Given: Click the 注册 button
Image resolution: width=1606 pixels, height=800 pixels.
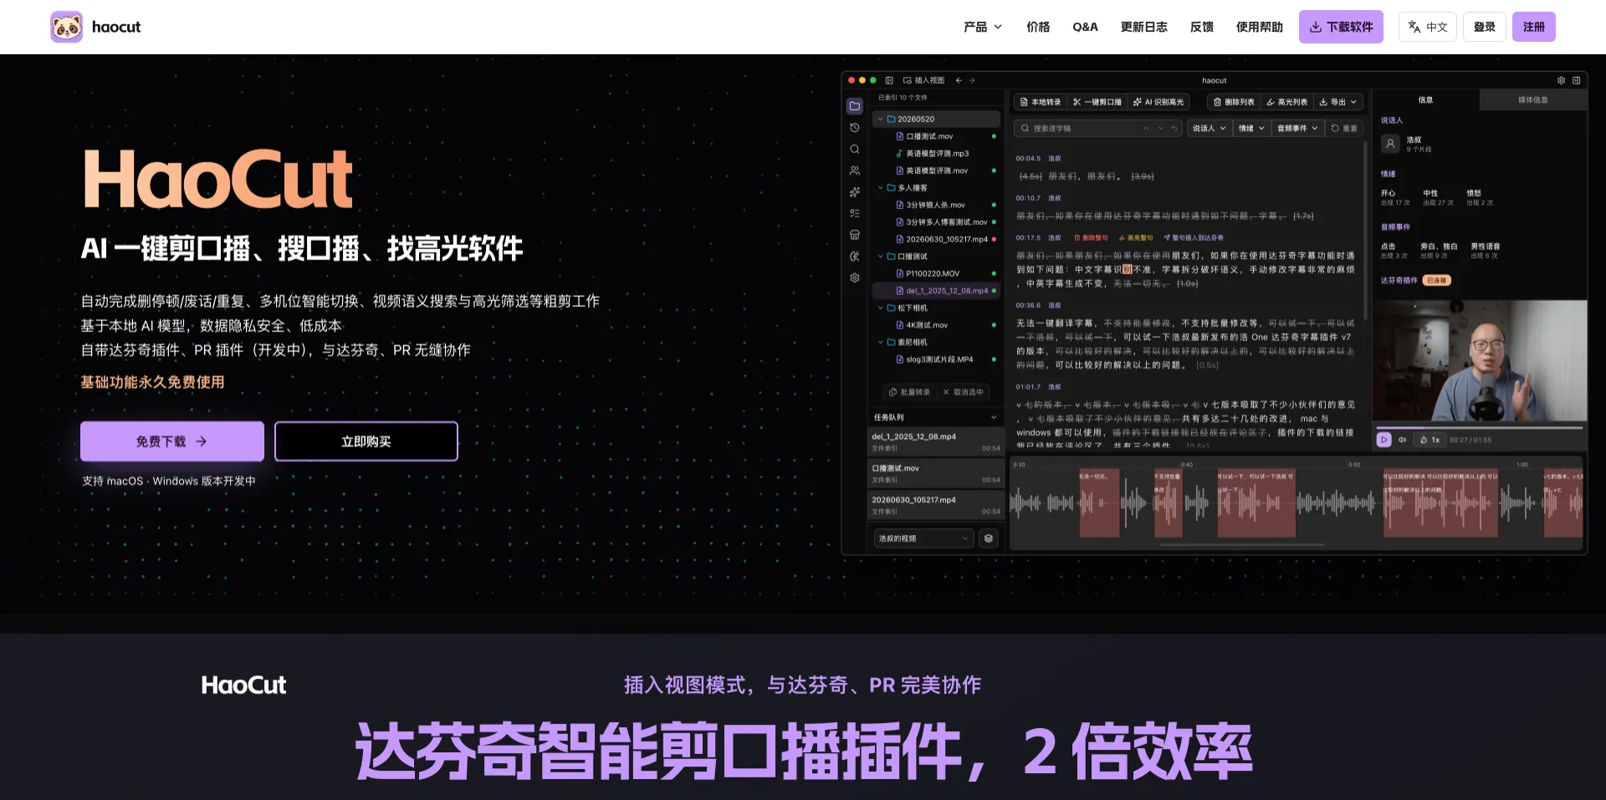Looking at the screenshot, I should click(x=1534, y=27).
